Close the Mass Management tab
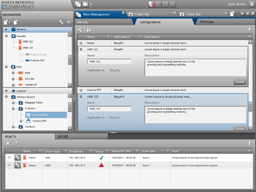 click(x=123, y=13)
